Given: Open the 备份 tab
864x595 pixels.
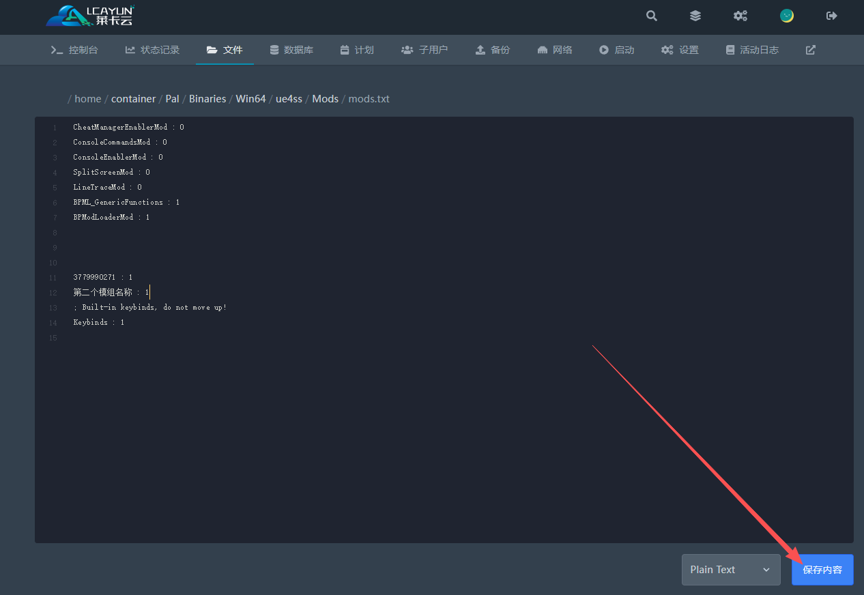Looking at the screenshot, I should (493, 50).
